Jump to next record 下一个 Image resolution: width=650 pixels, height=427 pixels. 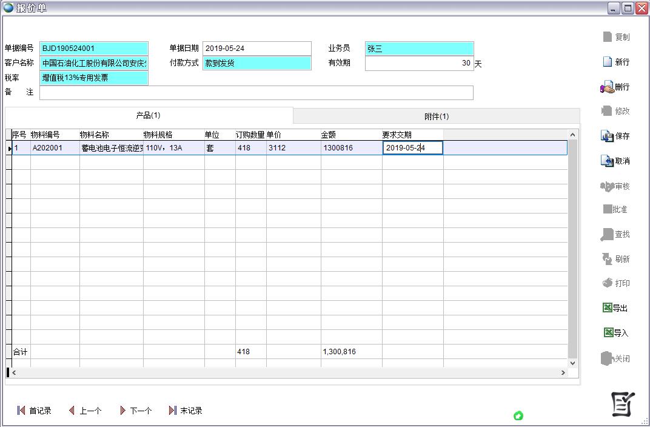tap(123, 411)
